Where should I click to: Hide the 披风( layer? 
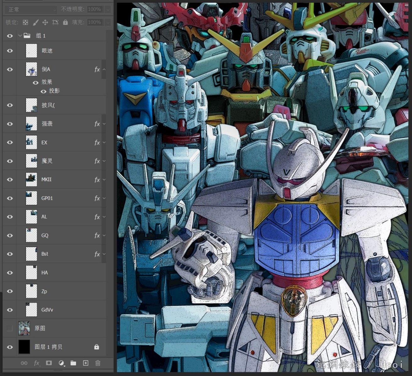10,105
